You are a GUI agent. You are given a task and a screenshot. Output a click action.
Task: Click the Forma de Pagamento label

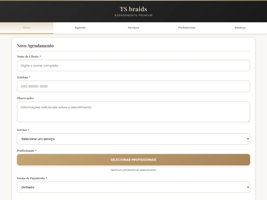tap(32, 178)
